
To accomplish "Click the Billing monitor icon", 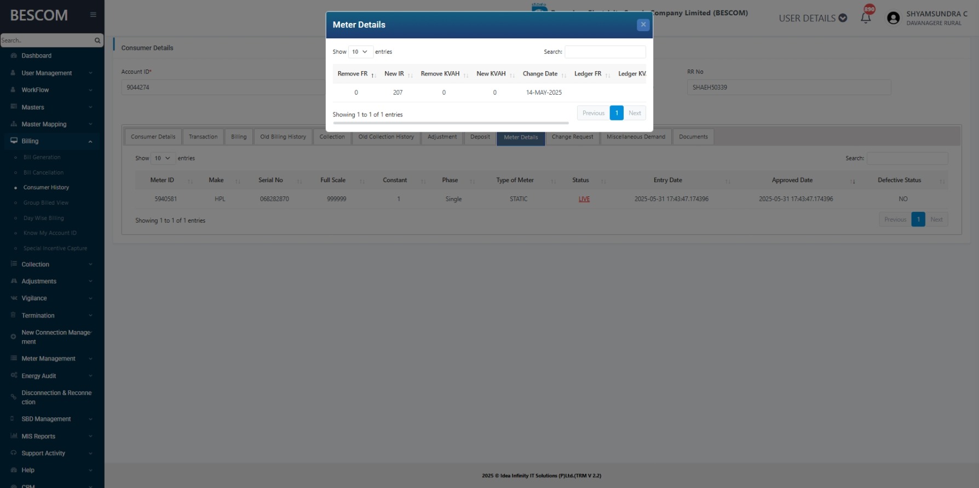I will (x=14, y=141).
